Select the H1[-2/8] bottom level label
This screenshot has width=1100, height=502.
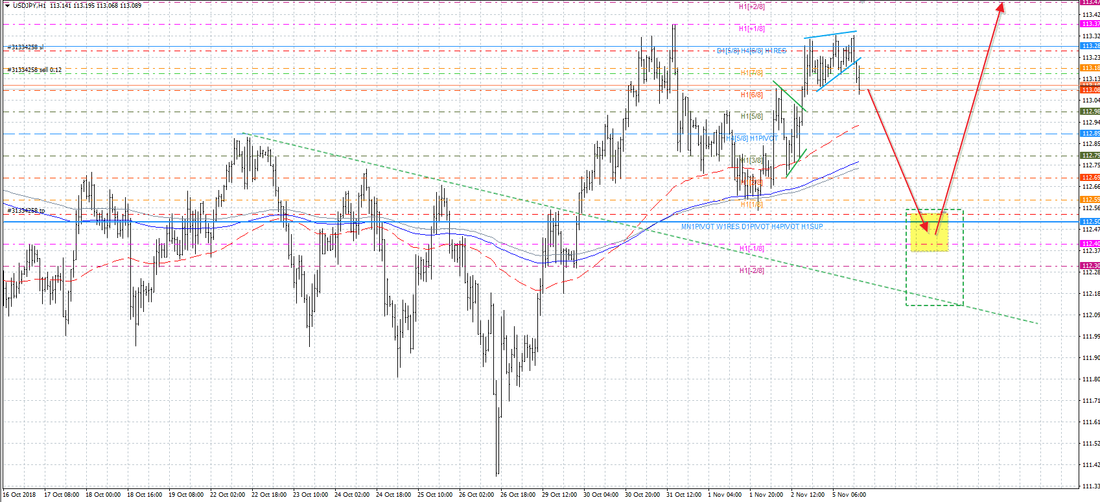click(x=752, y=270)
